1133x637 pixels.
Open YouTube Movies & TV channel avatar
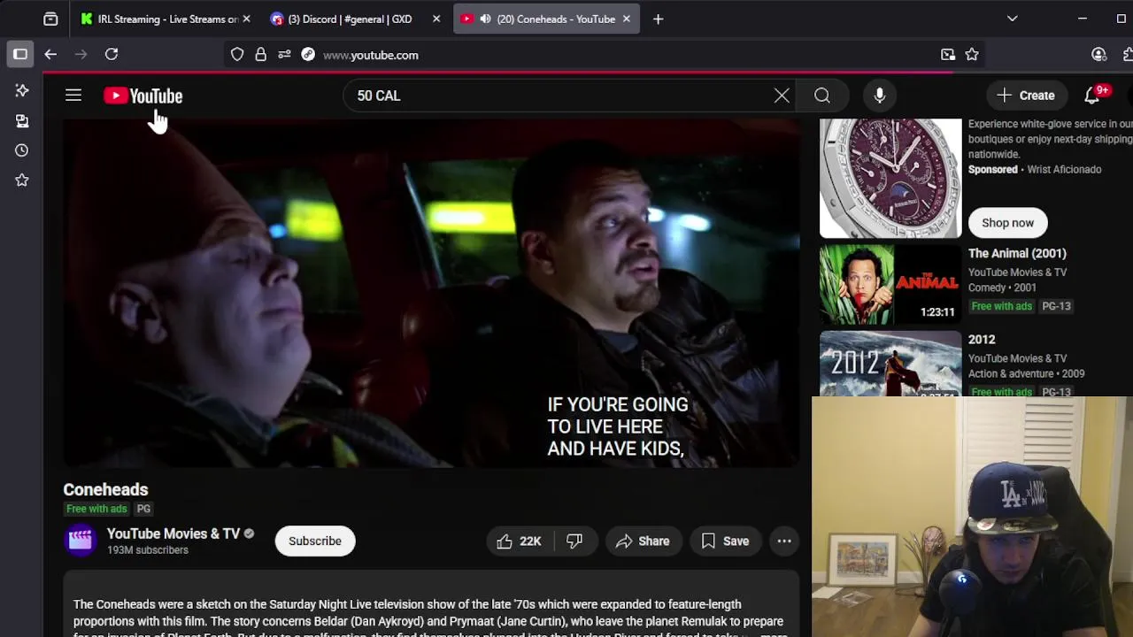[x=81, y=541]
